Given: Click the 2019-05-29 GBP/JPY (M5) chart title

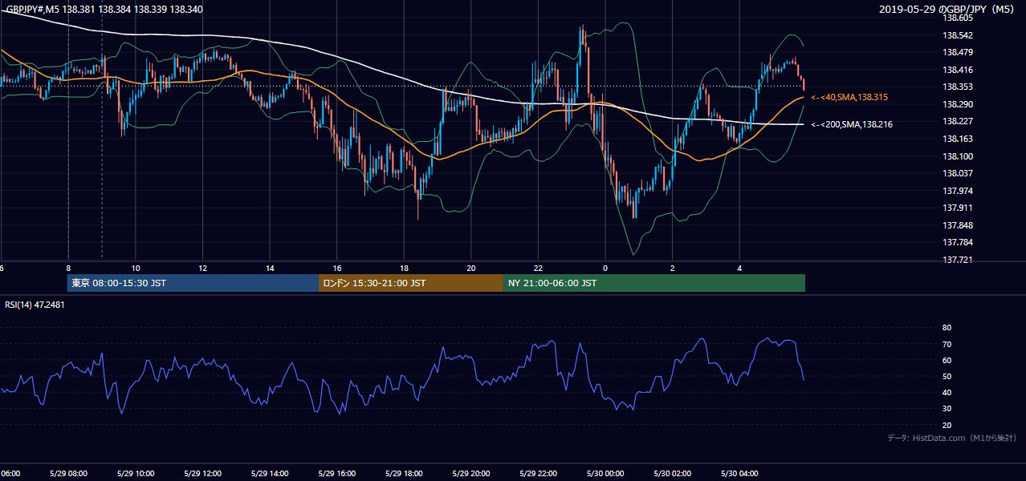Looking at the screenshot, I should pyautogui.click(x=947, y=10).
